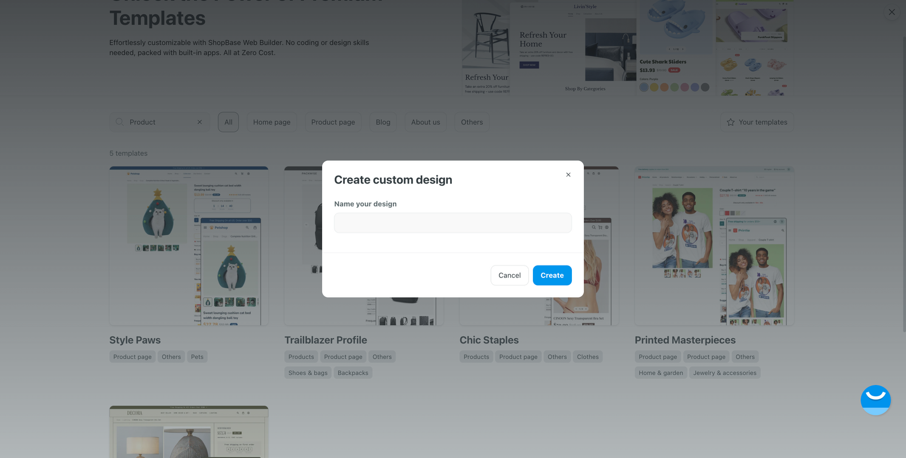The height and width of the screenshot is (458, 906).
Task: Select the Product page filter tab
Action: pyautogui.click(x=333, y=122)
